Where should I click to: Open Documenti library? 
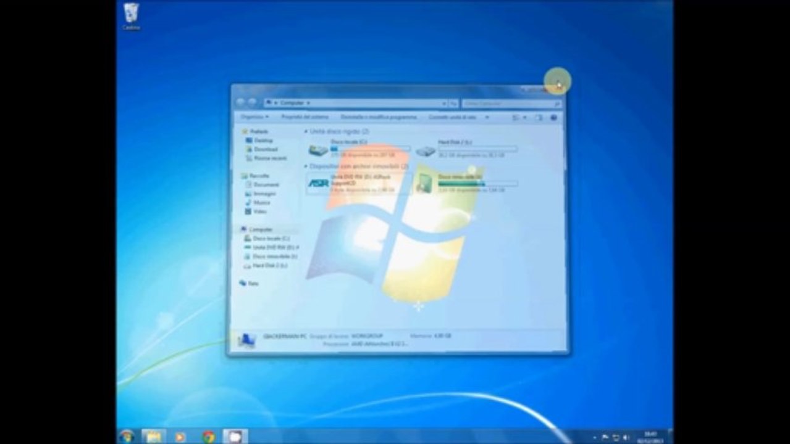click(x=262, y=184)
